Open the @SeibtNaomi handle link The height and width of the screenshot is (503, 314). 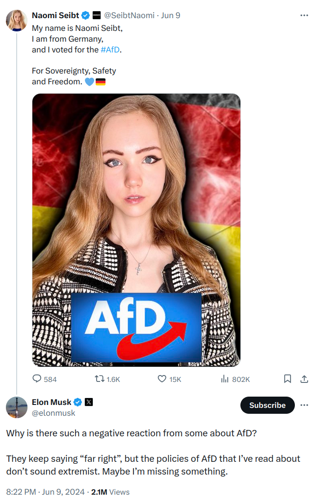click(x=129, y=15)
